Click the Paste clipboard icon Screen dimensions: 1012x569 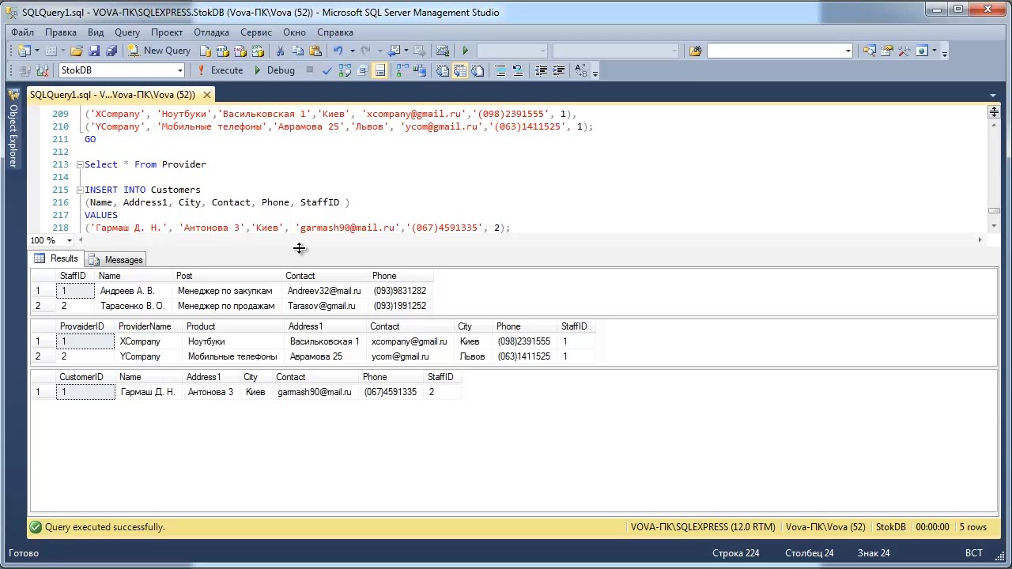(x=315, y=51)
